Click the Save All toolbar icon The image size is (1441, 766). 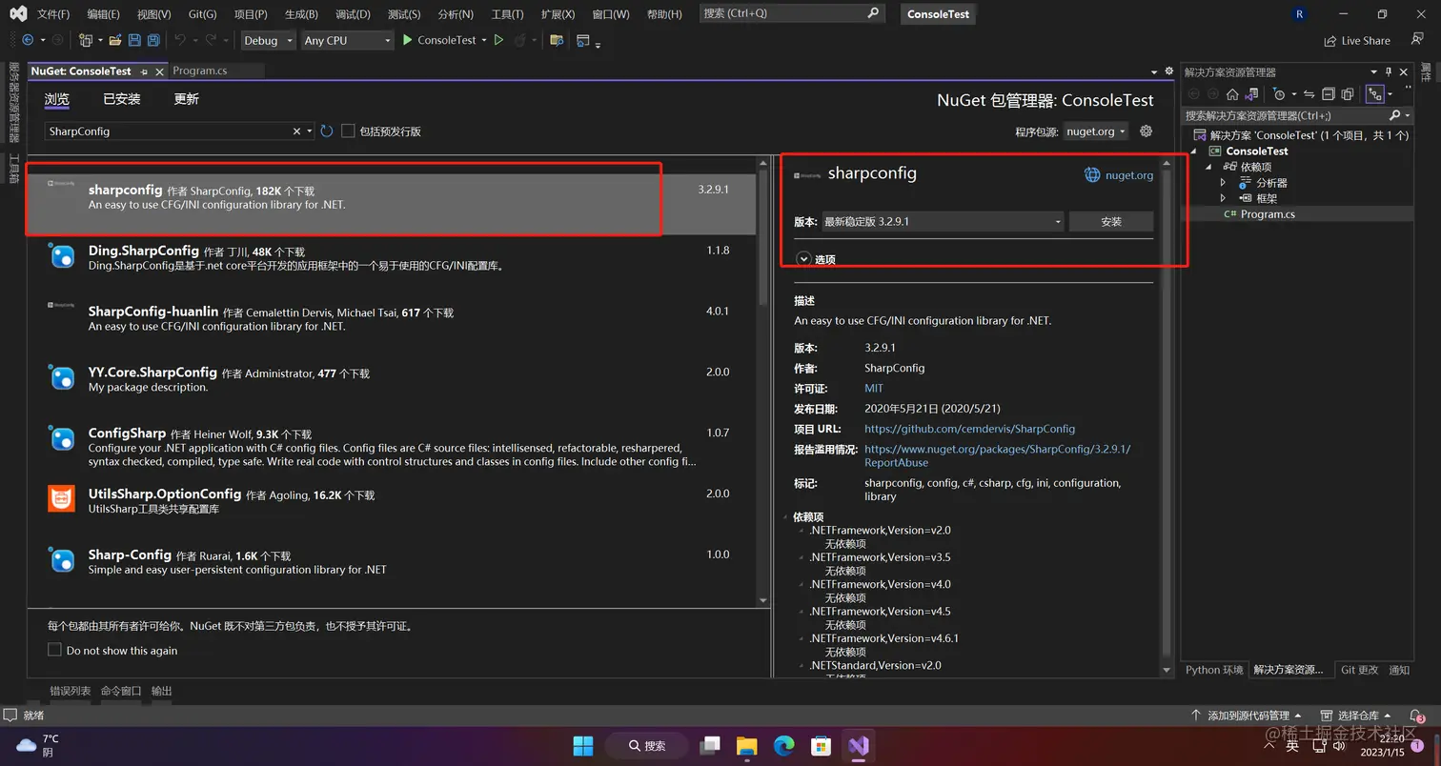(x=152, y=40)
